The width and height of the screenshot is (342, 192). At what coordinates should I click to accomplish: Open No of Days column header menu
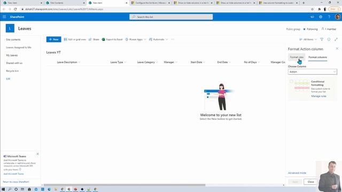tap(252, 62)
